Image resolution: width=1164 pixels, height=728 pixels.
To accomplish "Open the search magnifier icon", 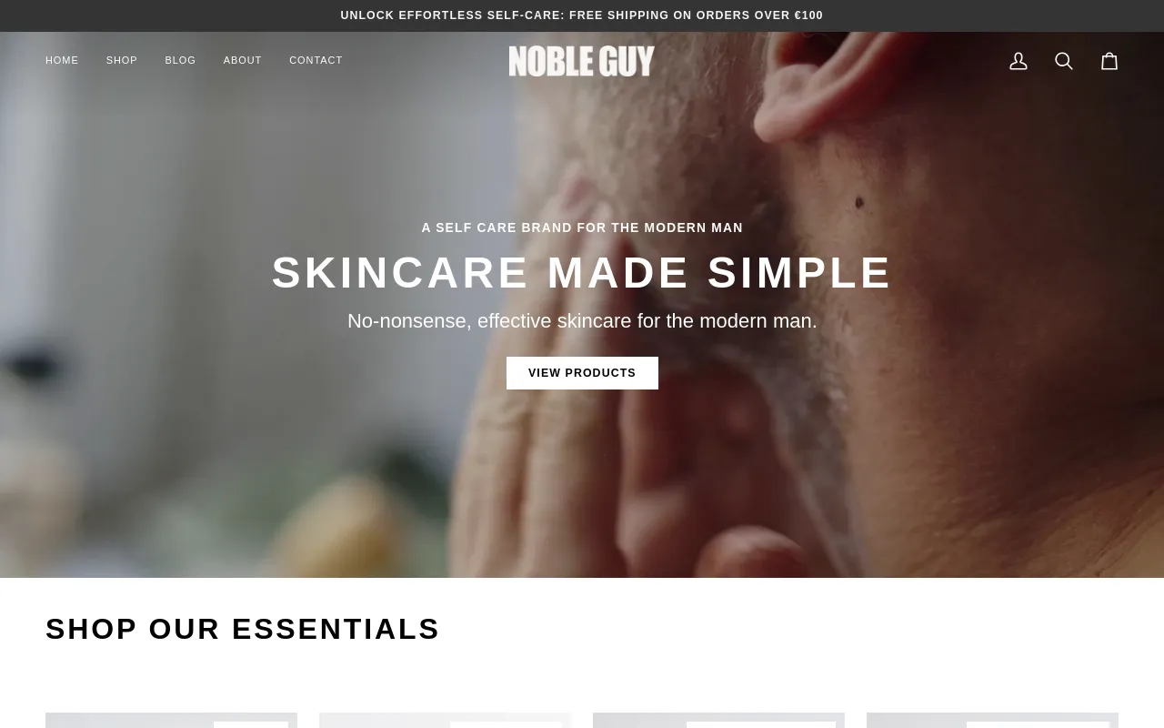I will 1064,61.
